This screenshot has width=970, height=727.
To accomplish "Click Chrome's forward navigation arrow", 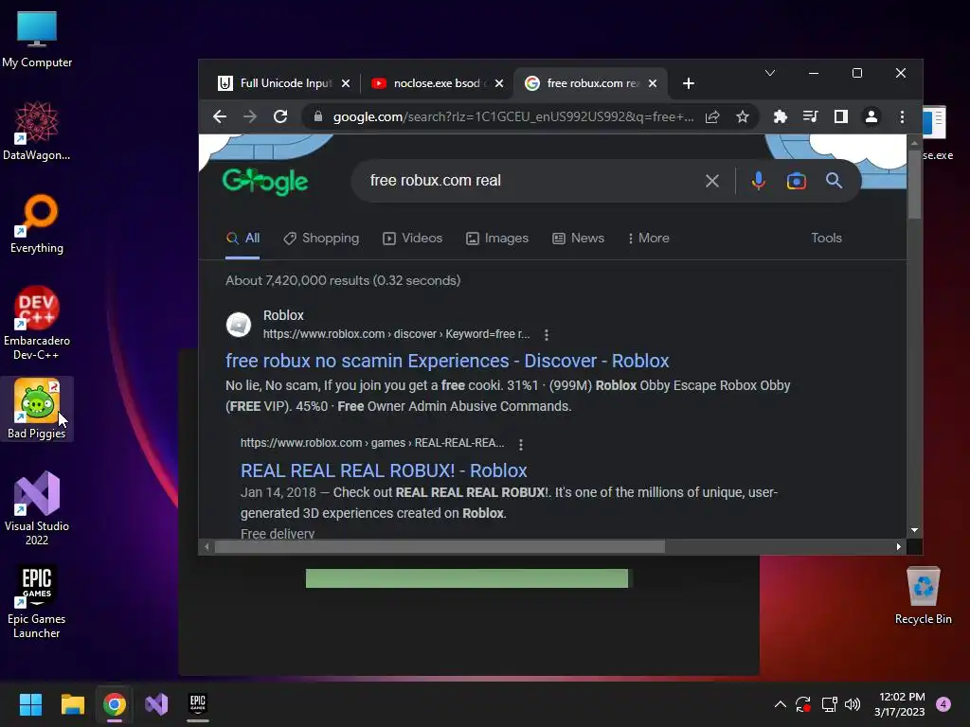I will (250, 116).
